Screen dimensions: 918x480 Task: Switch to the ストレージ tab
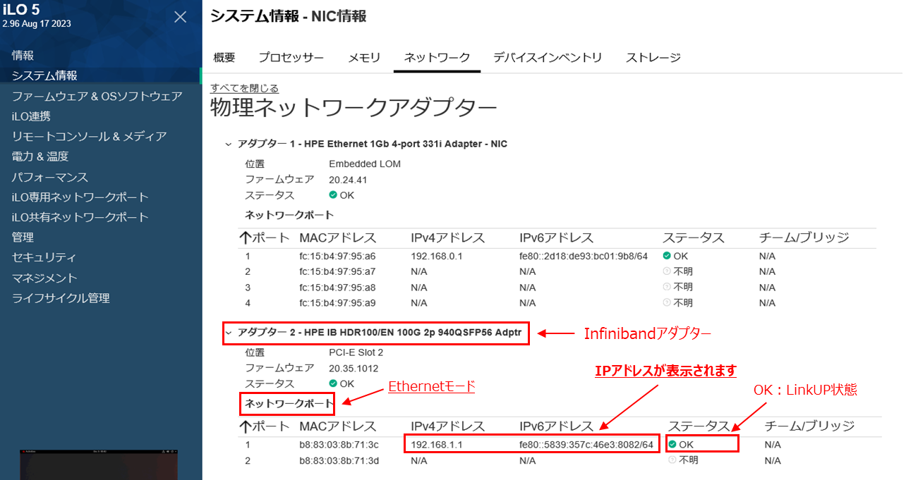tap(653, 58)
